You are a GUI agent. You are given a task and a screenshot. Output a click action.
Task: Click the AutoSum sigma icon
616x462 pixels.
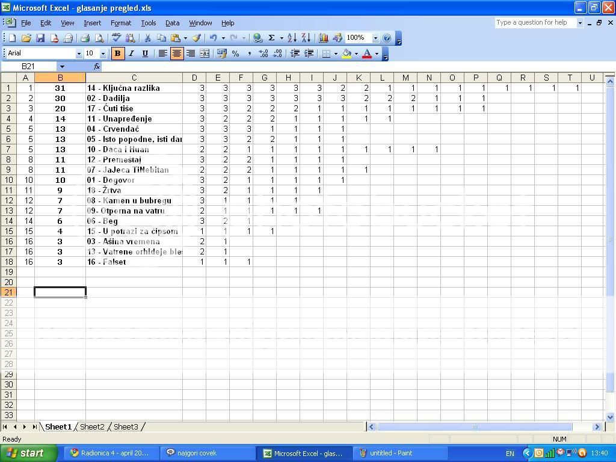coord(271,38)
